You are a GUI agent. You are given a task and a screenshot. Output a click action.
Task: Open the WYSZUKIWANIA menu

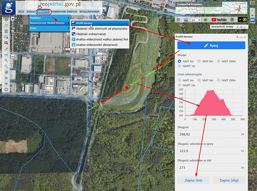tap(90, 11)
